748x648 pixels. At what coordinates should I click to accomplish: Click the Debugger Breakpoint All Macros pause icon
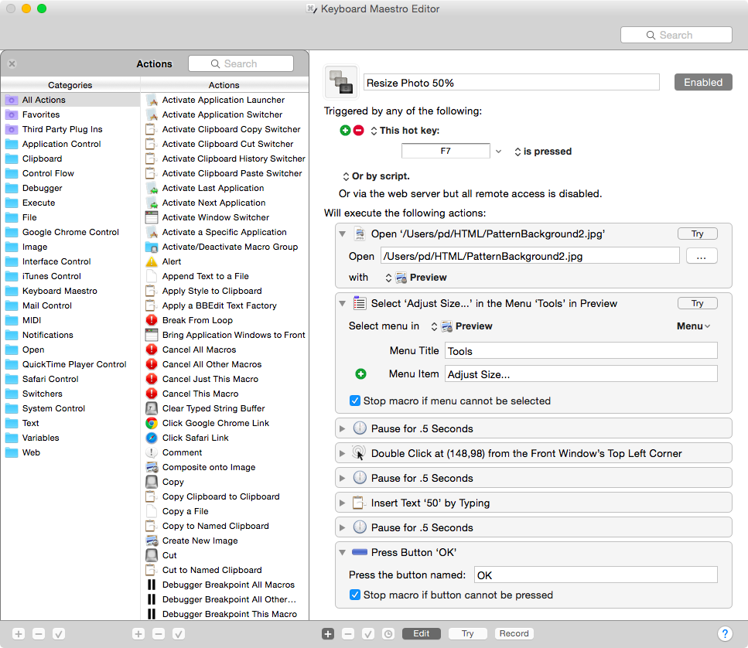tap(151, 585)
